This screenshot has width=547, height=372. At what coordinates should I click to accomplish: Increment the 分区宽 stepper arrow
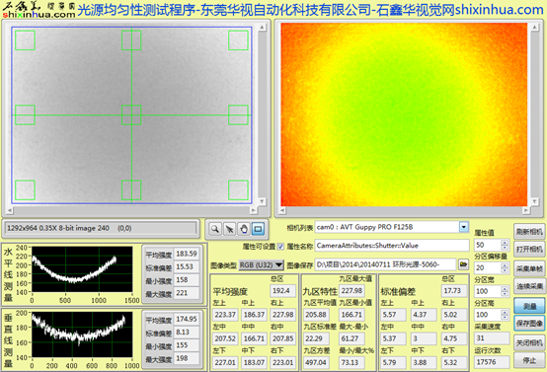click(x=505, y=289)
